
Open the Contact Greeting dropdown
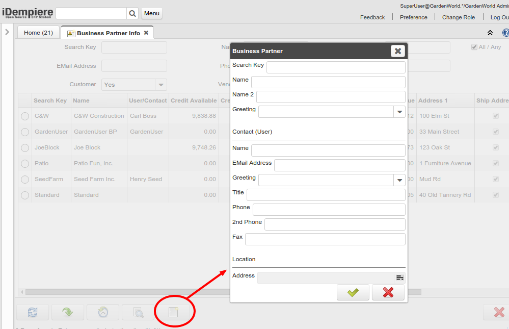point(399,180)
